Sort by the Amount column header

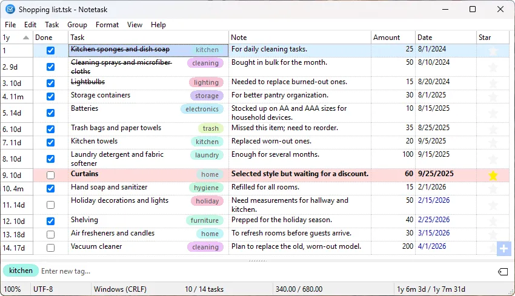click(393, 38)
